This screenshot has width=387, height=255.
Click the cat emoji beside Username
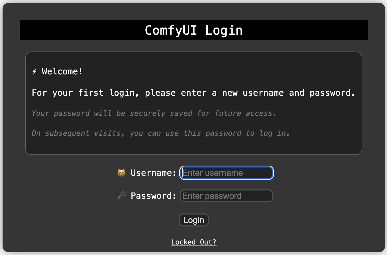tap(121, 173)
